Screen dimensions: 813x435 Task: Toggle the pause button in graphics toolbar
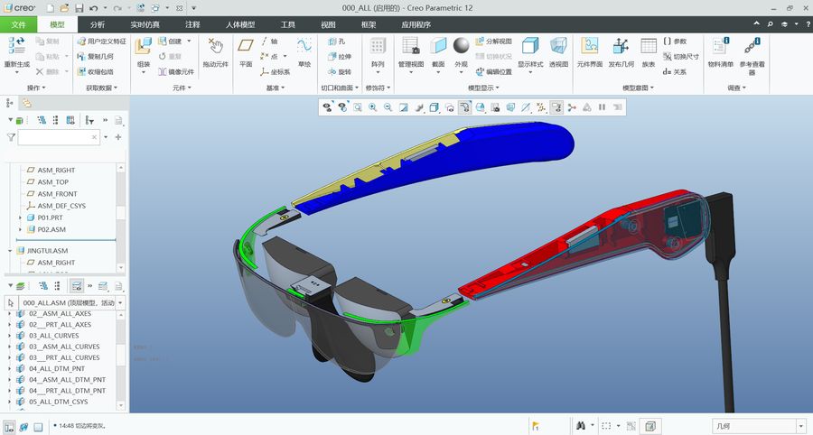602,107
